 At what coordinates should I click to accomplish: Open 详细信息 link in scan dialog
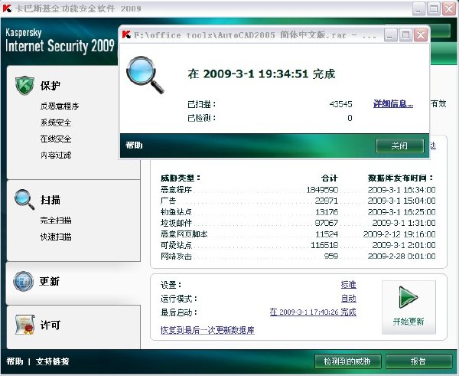pos(393,103)
